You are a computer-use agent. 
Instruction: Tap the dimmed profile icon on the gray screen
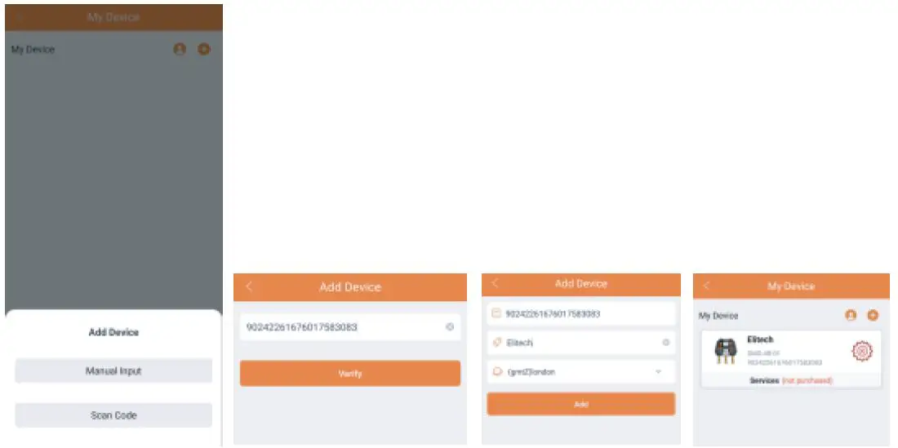[x=180, y=49]
